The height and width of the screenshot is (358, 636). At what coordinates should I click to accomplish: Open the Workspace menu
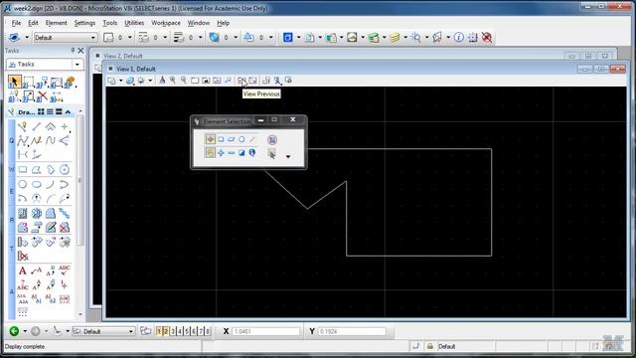[166, 23]
